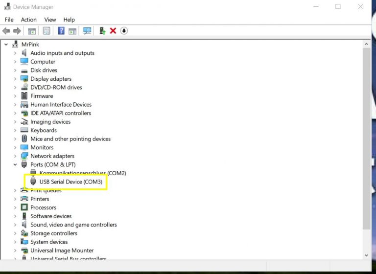
Task: Select Kommunikationsanschluss (COM2) port entry
Action: tap(82, 173)
